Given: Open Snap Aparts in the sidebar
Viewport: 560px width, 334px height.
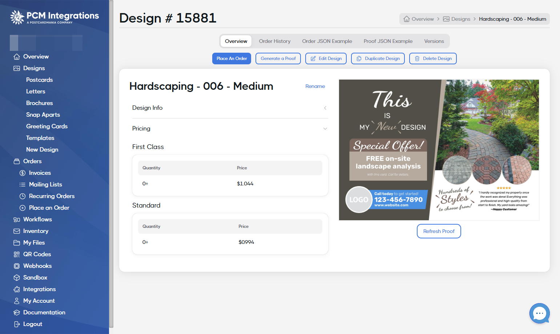Looking at the screenshot, I should coord(43,115).
